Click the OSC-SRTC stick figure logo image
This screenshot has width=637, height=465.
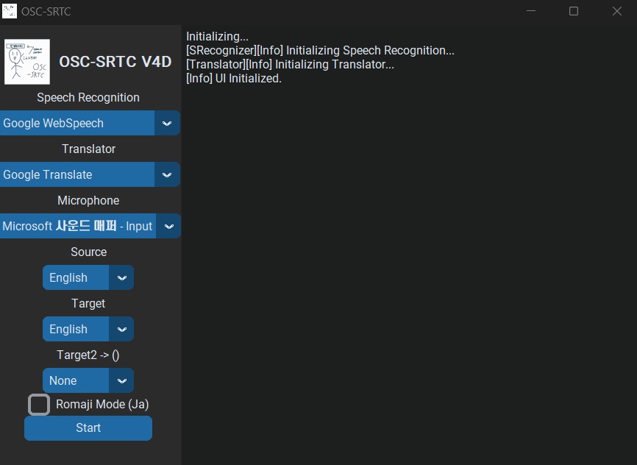point(26,62)
